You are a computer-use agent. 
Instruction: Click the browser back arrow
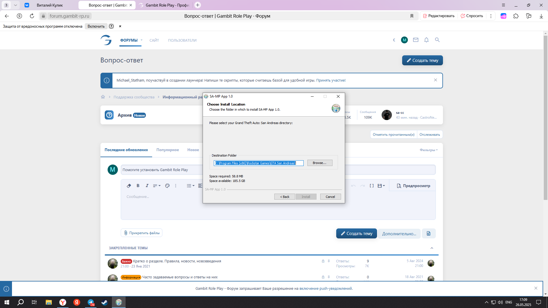(7, 16)
